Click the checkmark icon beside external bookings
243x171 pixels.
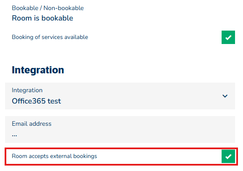tap(228, 156)
